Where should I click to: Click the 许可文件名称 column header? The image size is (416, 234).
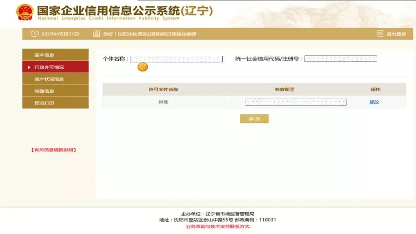pos(163,89)
